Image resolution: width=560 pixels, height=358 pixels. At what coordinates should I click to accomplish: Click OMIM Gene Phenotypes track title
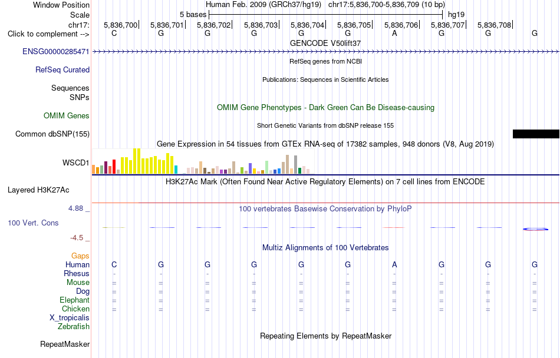coord(325,108)
